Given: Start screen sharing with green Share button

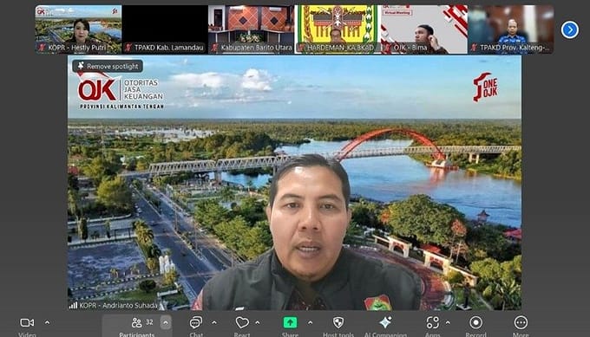Looking at the screenshot, I should point(290,322).
